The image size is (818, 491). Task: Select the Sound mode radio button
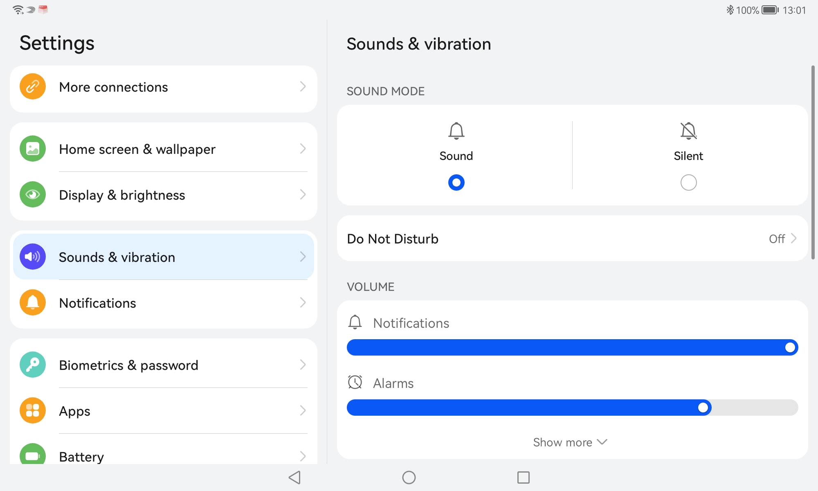tap(456, 182)
